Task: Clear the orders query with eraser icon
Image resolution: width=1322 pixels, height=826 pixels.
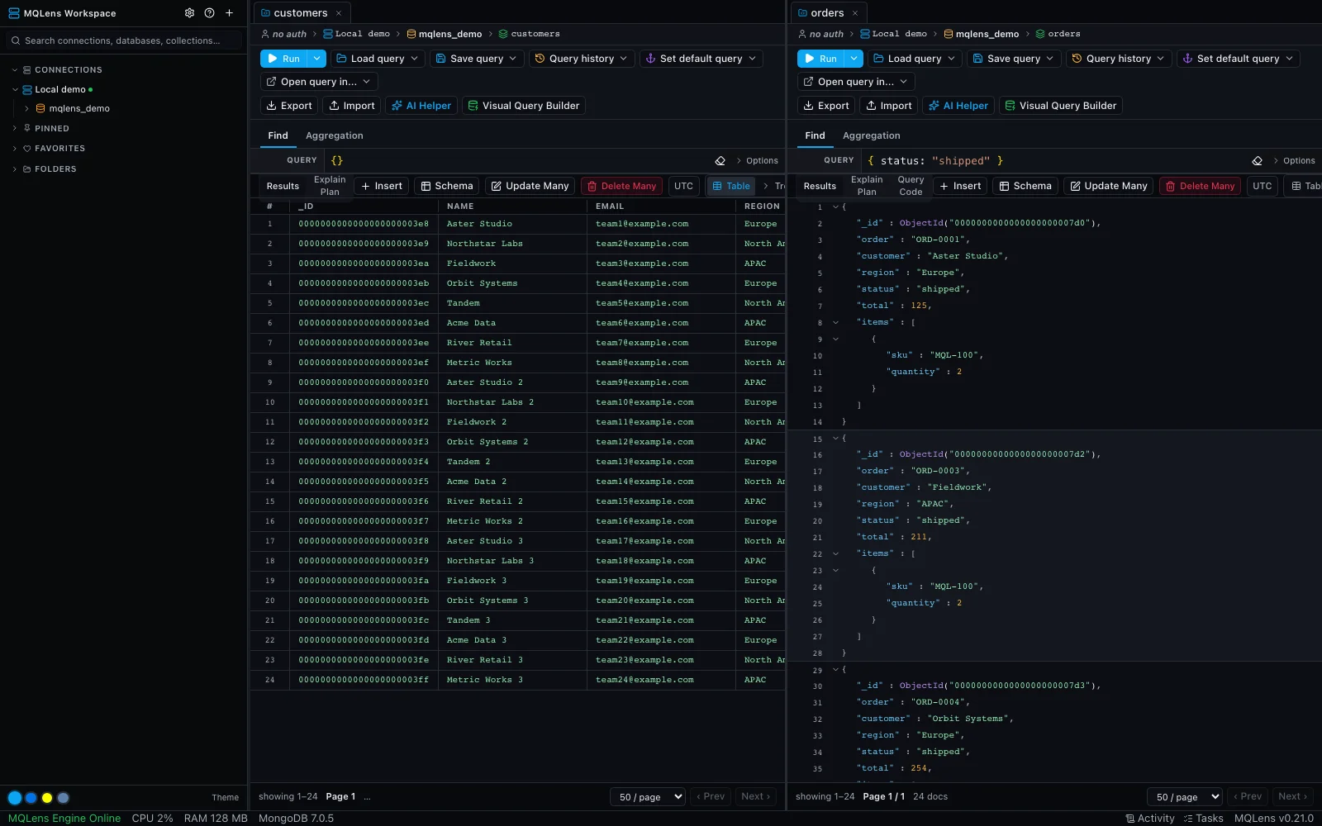Action: point(1257,161)
